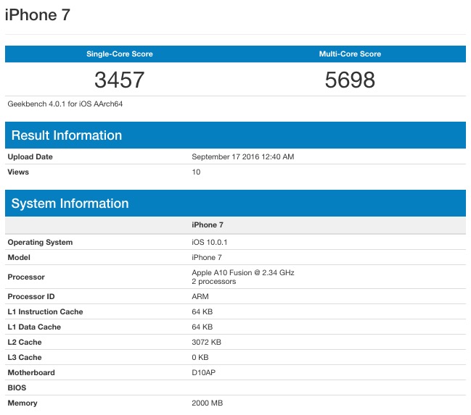Click the Single-Core Score header
The height and width of the screenshot is (415, 471).
pyautogui.click(x=120, y=54)
